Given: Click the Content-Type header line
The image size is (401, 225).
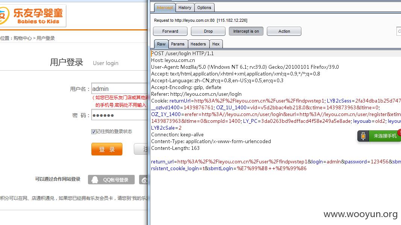Looking at the screenshot, I should 211,141.
